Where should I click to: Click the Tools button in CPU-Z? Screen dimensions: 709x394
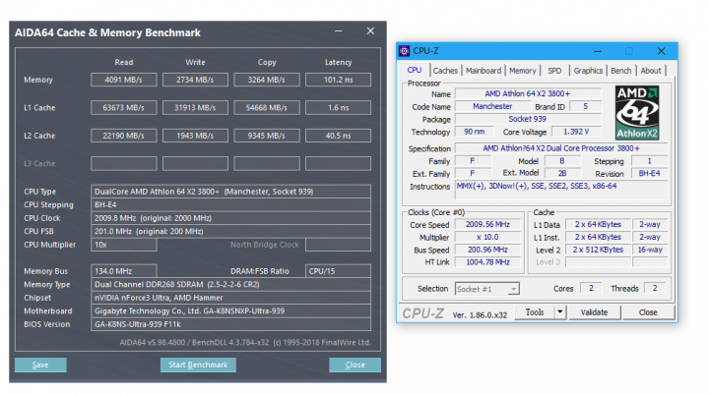coord(535,312)
